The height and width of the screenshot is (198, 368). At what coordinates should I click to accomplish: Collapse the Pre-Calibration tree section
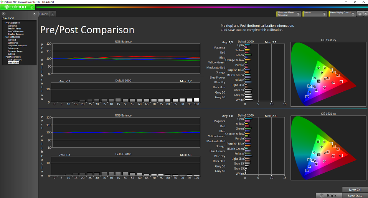[x=4, y=23]
